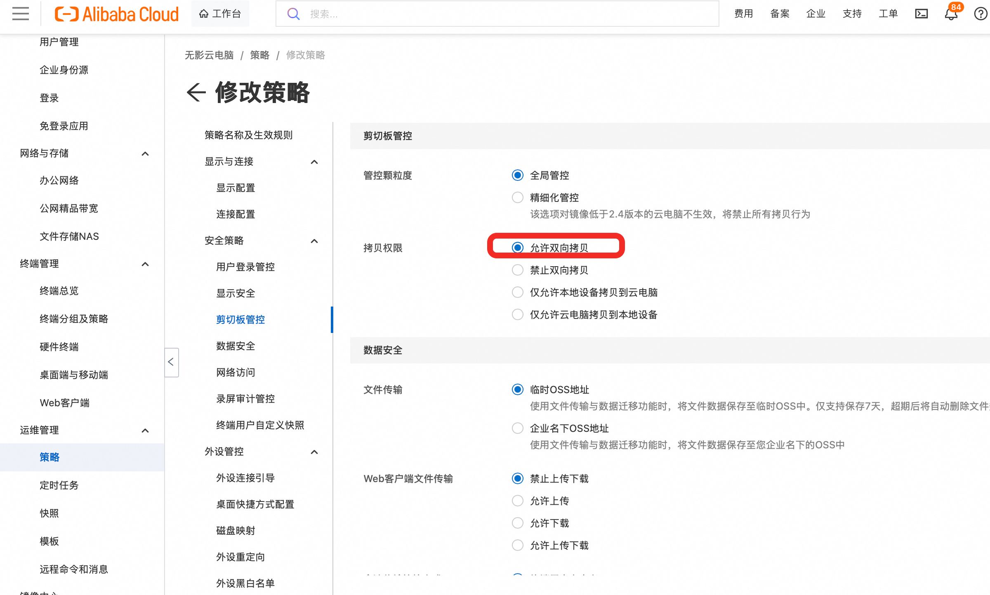Open the 工作台 home workbench

pos(220,14)
